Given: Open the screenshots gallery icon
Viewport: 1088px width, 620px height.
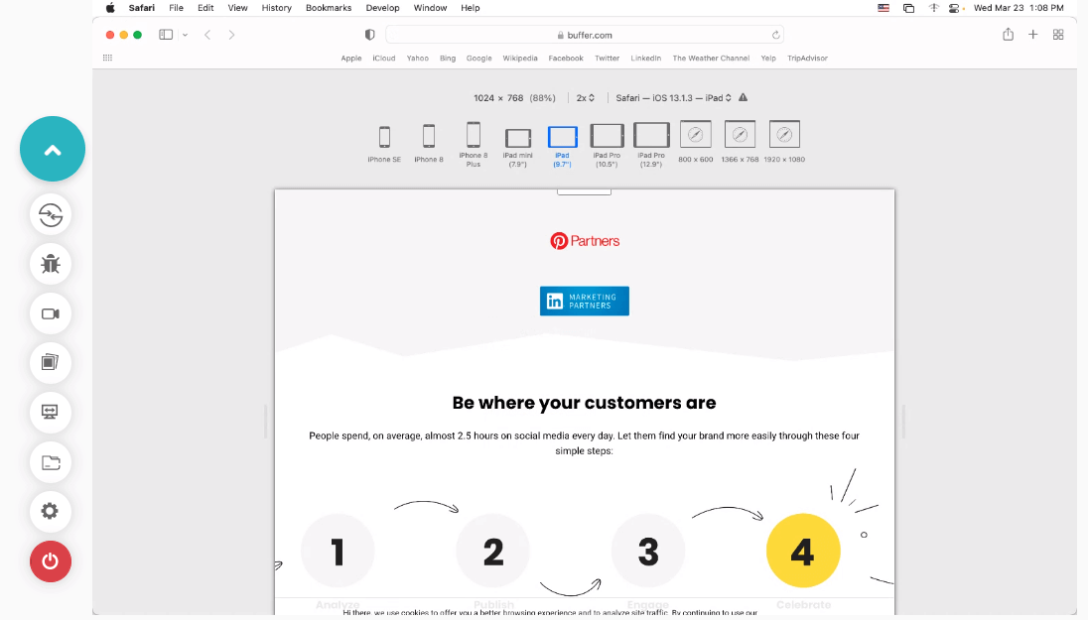Looking at the screenshot, I should click(x=51, y=363).
